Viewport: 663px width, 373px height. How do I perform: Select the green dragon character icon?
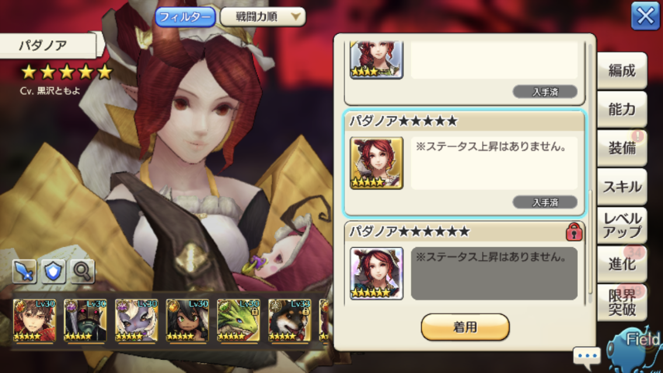point(238,320)
